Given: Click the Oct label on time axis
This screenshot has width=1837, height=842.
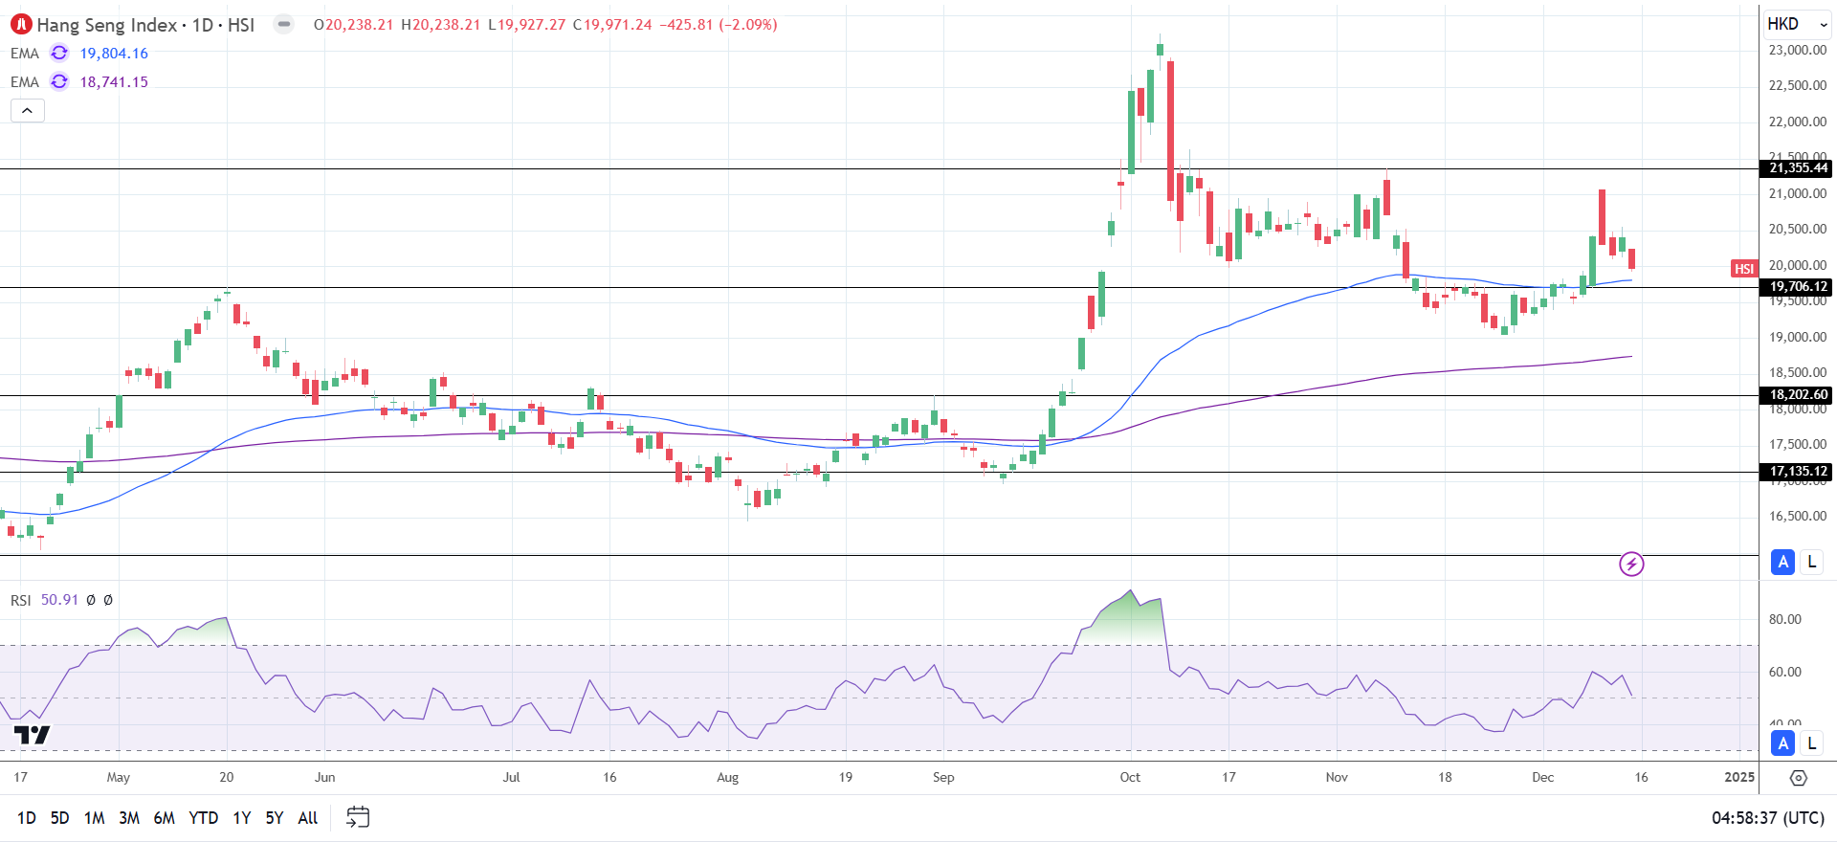Looking at the screenshot, I should 1130,777.
